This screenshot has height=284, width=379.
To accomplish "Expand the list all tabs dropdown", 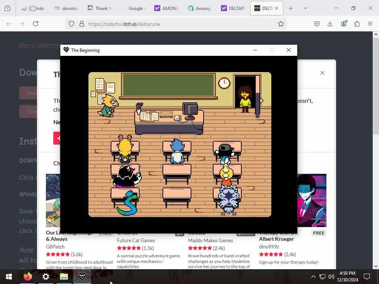I will pos(306,8).
